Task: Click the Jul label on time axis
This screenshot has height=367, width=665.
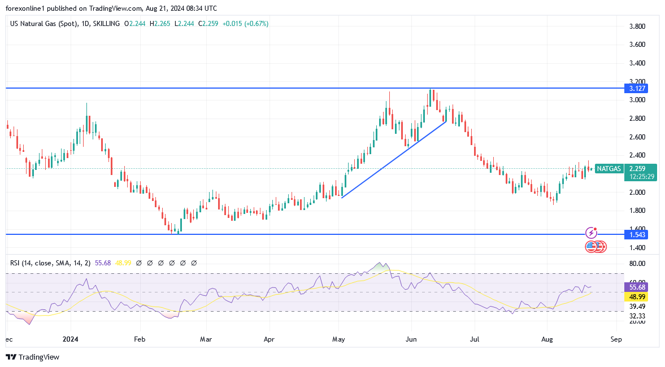Action: point(475,339)
